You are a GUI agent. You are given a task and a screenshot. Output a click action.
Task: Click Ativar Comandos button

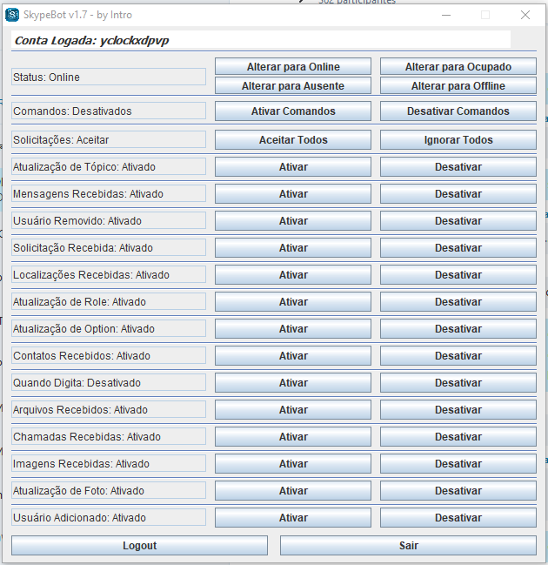(x=293, y=111)
